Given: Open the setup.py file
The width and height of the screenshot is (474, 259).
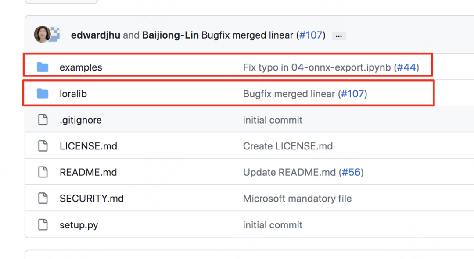Looking at the screenshot, I should (x=79, y=225).
